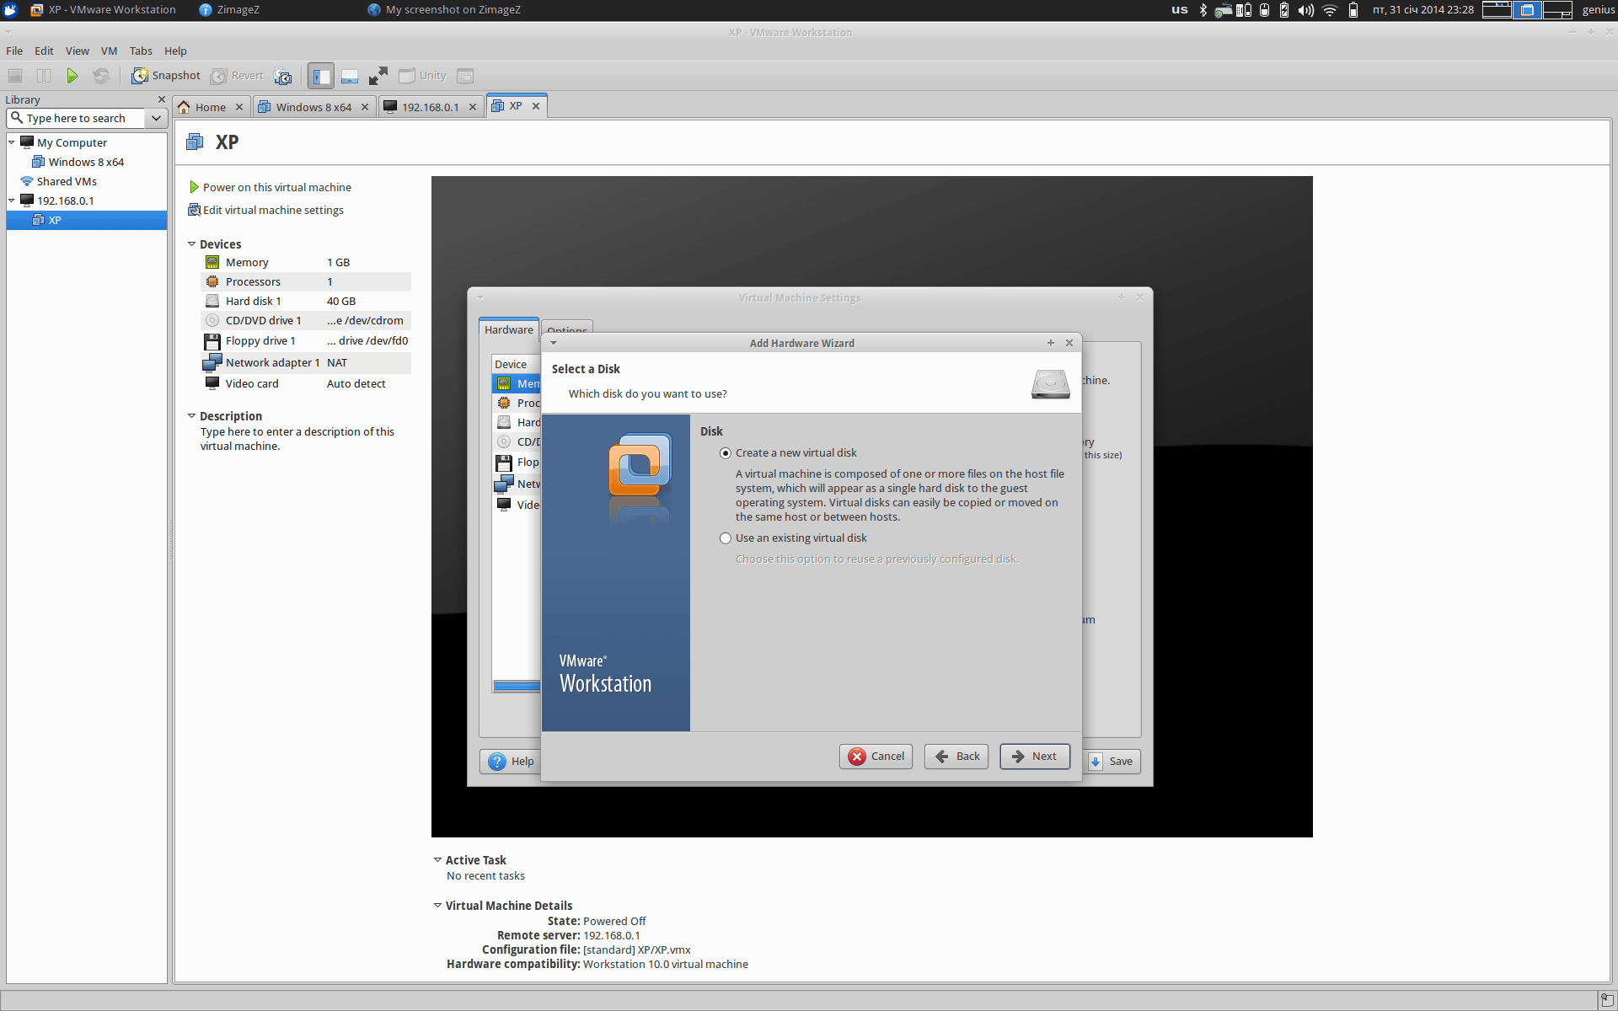Open the VM menu
Image resolution: width=1618 pixels, height=1011 pixels.
tap(109, 51)
